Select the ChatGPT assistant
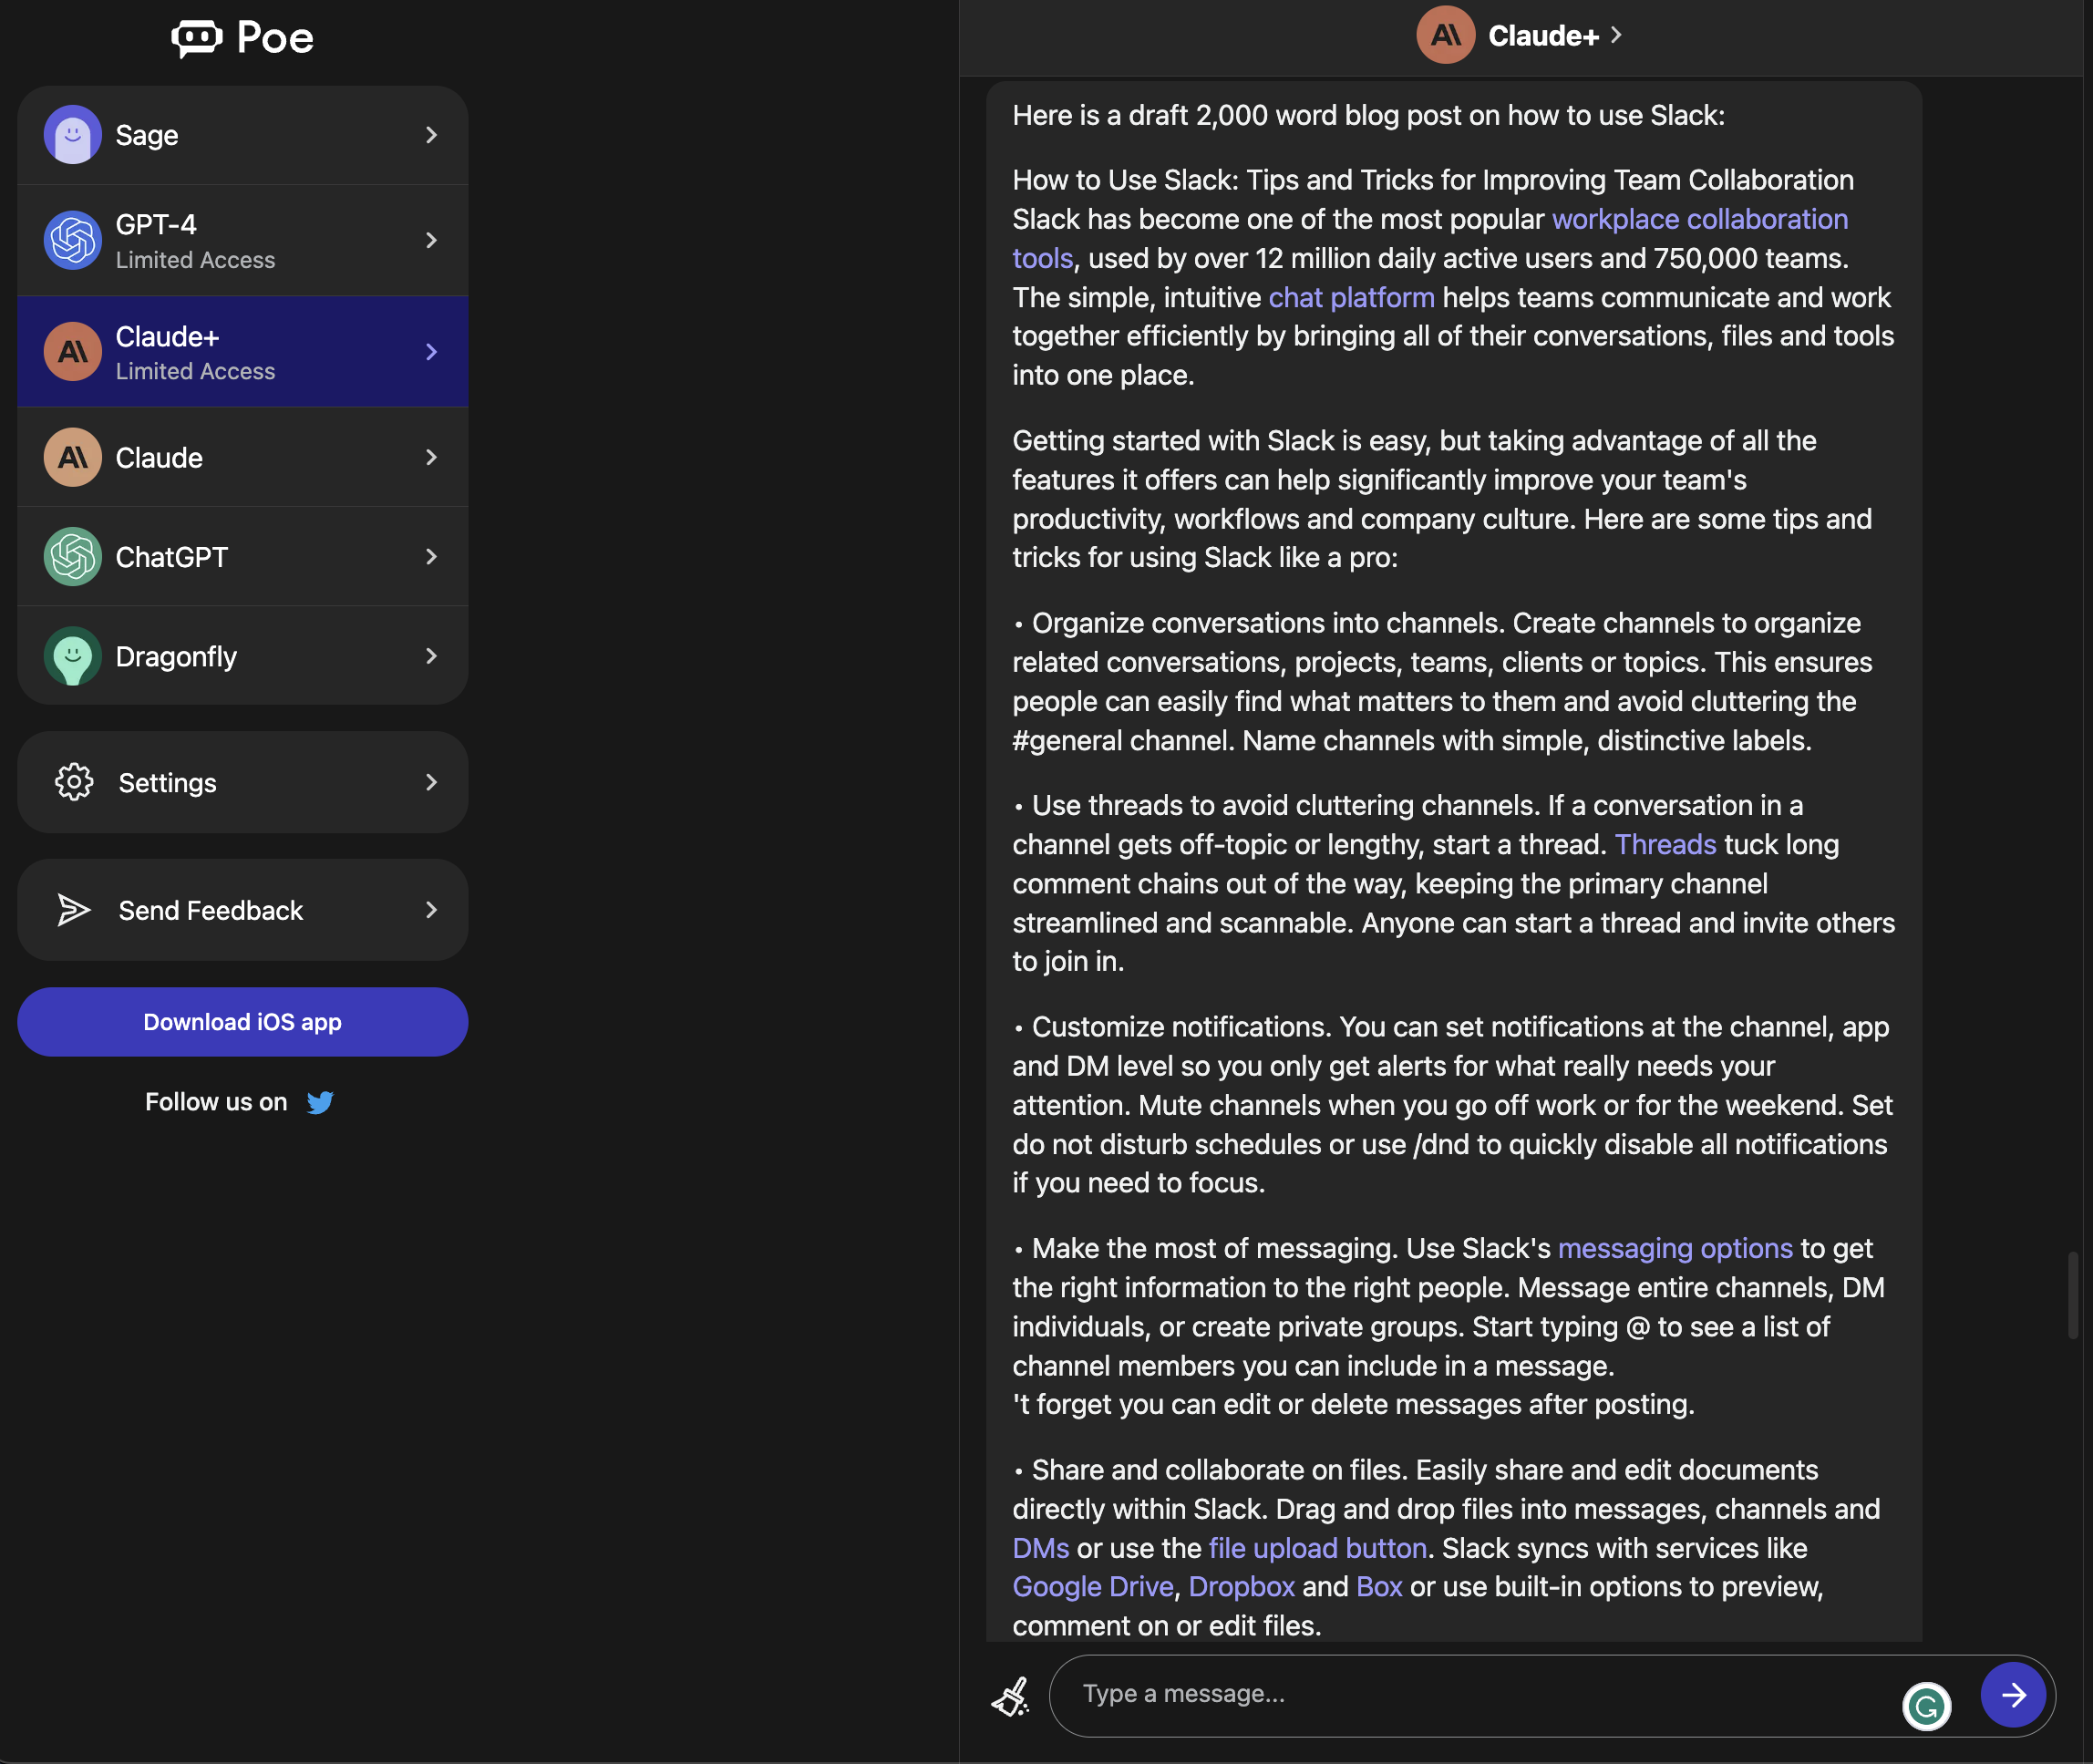 pyautogui.click(x=243, y=556)
